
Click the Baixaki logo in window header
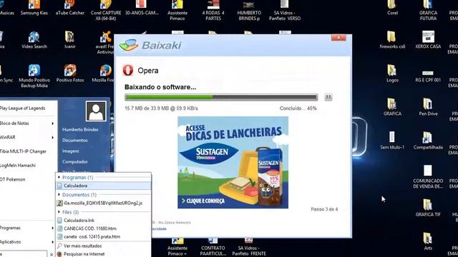(151, 45)
